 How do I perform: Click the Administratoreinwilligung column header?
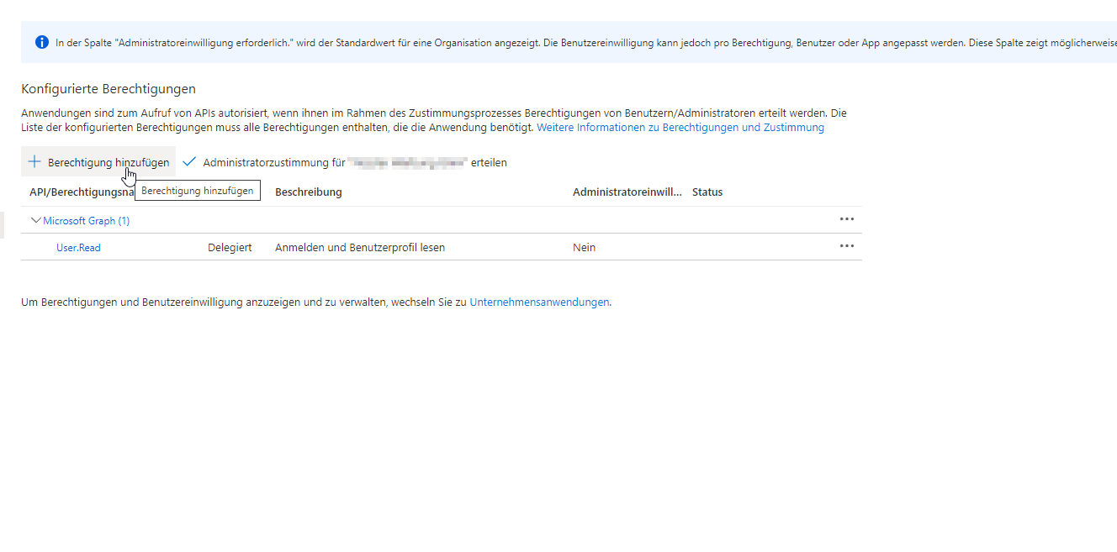click(627, 192)
